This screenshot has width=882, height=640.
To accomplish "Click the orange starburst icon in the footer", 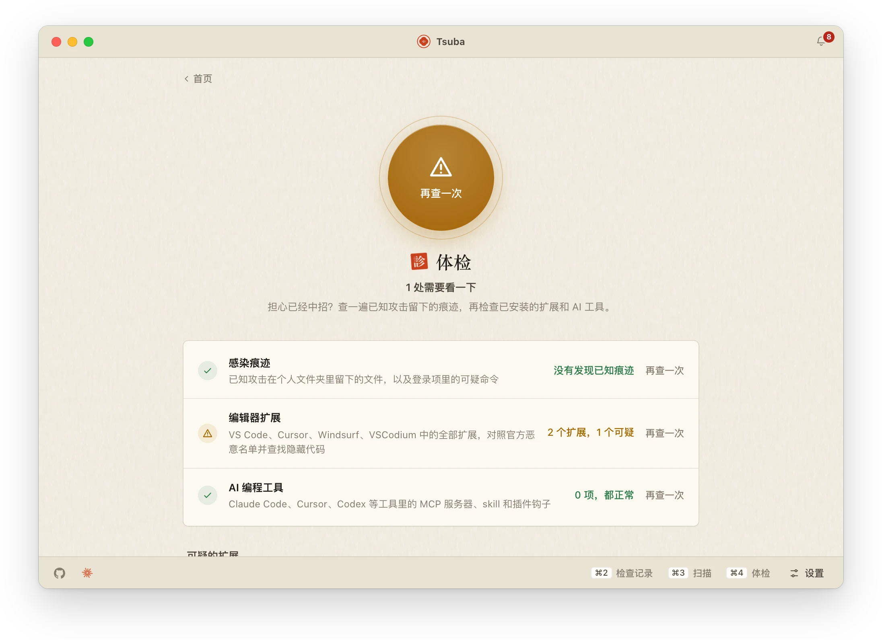I will pos(87,573).
